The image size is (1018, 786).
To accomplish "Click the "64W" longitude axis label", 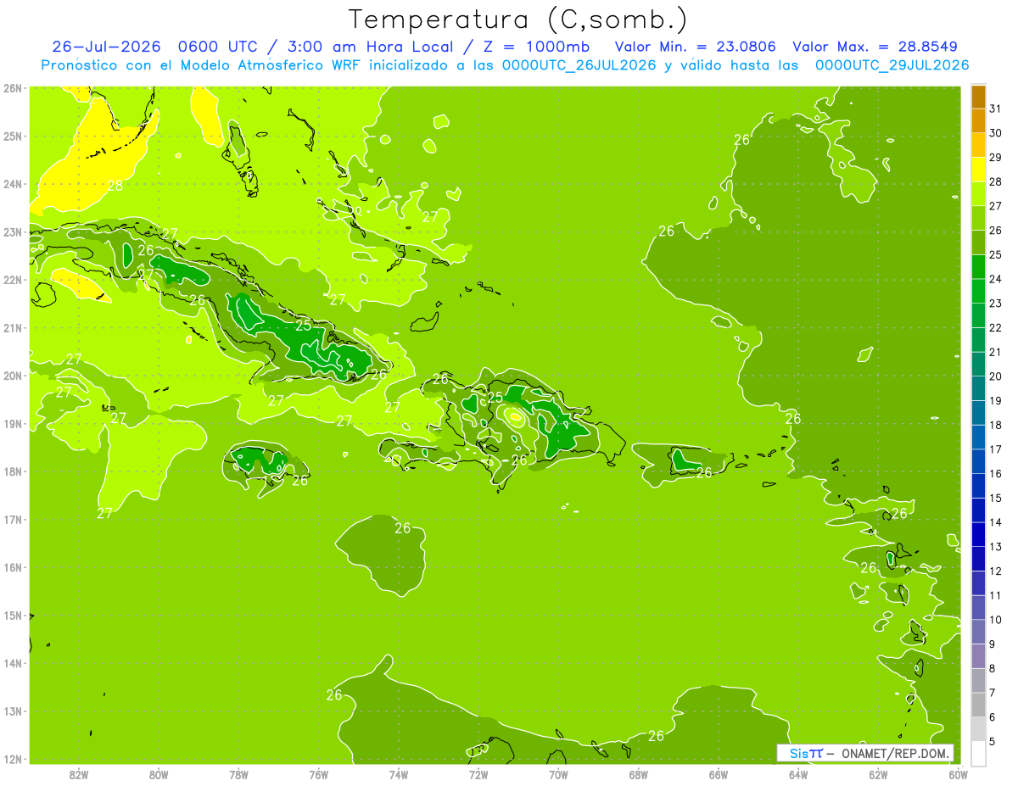I will 798,774.
